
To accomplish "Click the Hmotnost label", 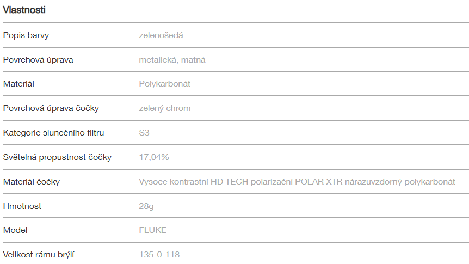I will (22, 206).
